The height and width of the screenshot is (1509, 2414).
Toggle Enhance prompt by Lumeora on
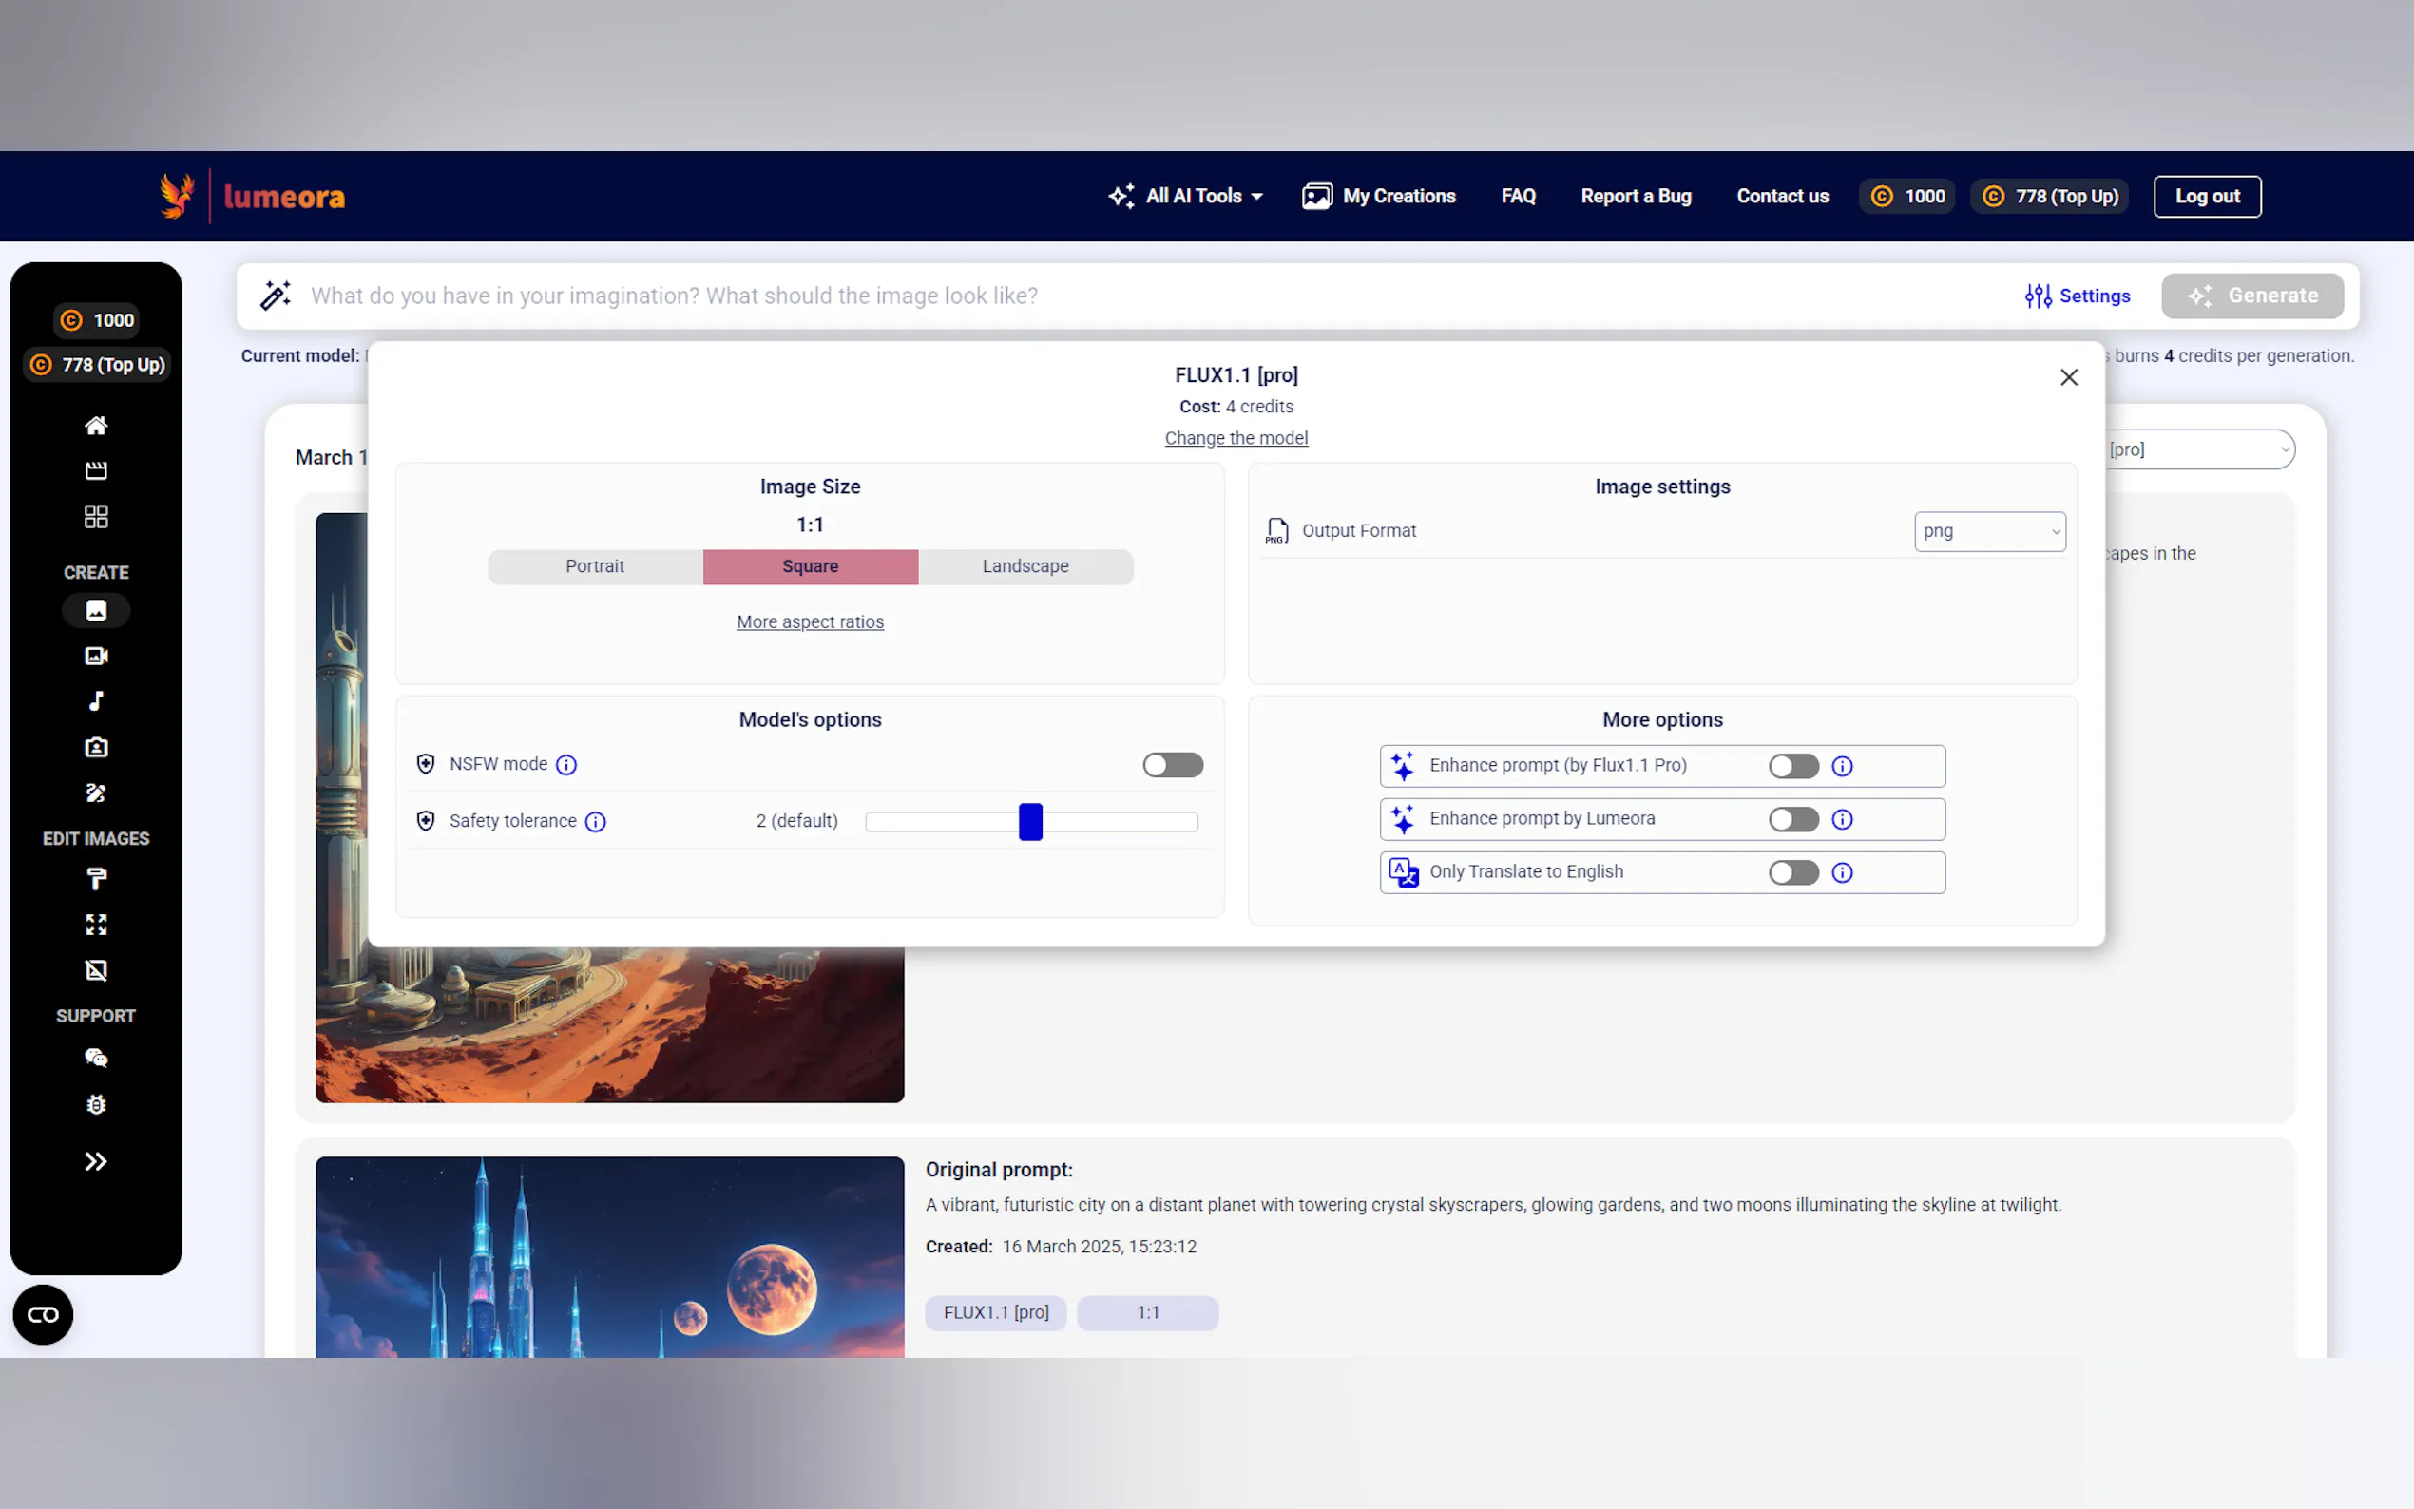pyautogui.click(x=1793, y=819)
